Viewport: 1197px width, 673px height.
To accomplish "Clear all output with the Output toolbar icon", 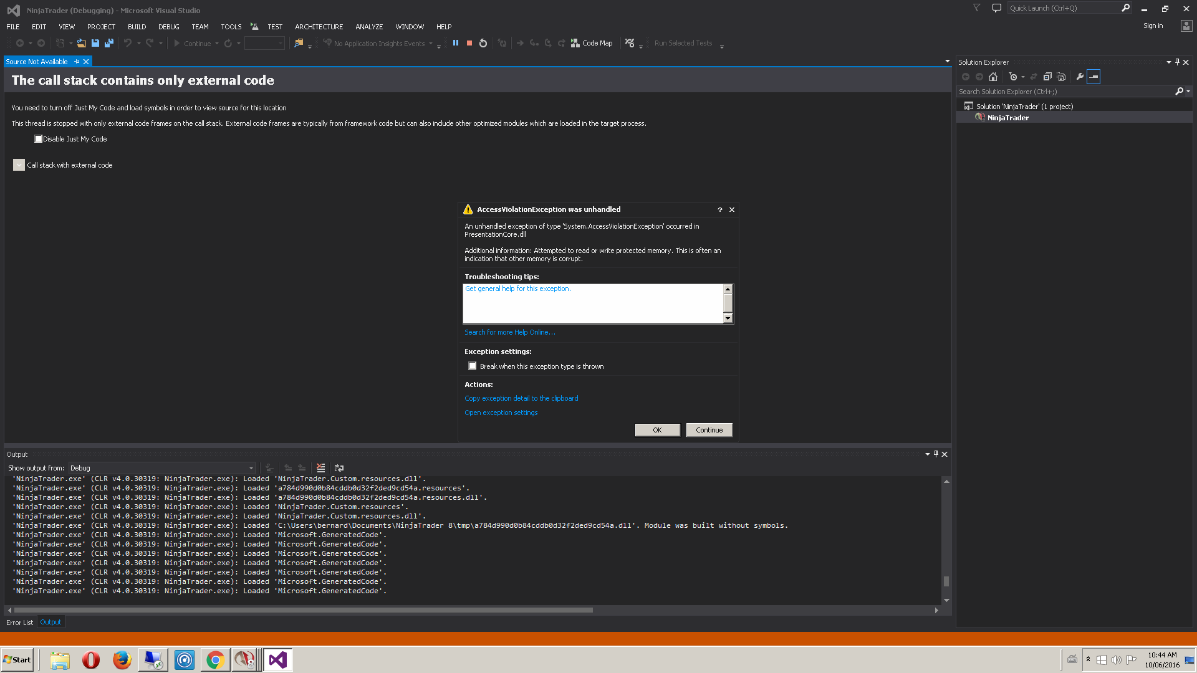I will coord(320,468).
